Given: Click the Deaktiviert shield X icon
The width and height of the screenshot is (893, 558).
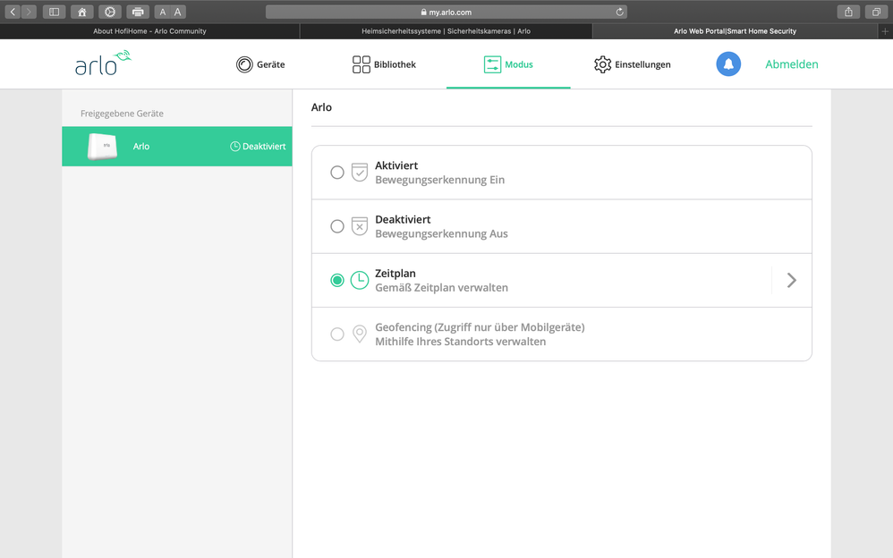Looking at the screenshot, I should click(x=360, y=226).
